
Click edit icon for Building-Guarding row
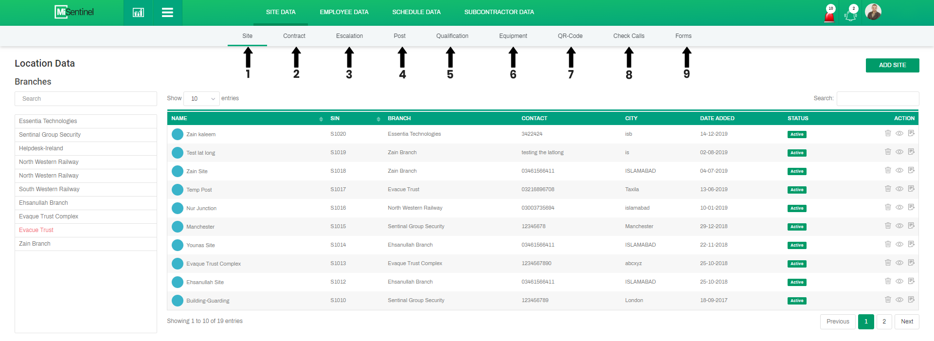point(911,300)
